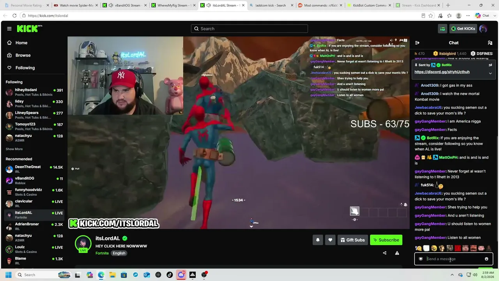
Task: Open the user profile avatar menu
Action: 483,28
